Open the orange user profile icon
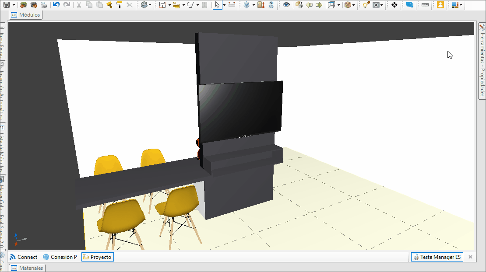 pos(440,5)
